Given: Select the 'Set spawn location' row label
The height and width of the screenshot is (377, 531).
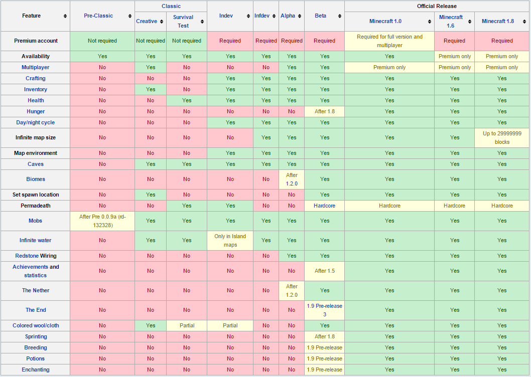Looking at the screenshot, I should coord(36,195).
